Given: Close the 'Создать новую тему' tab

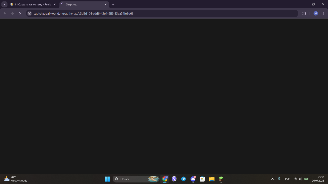Looking at the screenshot, I should (54, 4).
